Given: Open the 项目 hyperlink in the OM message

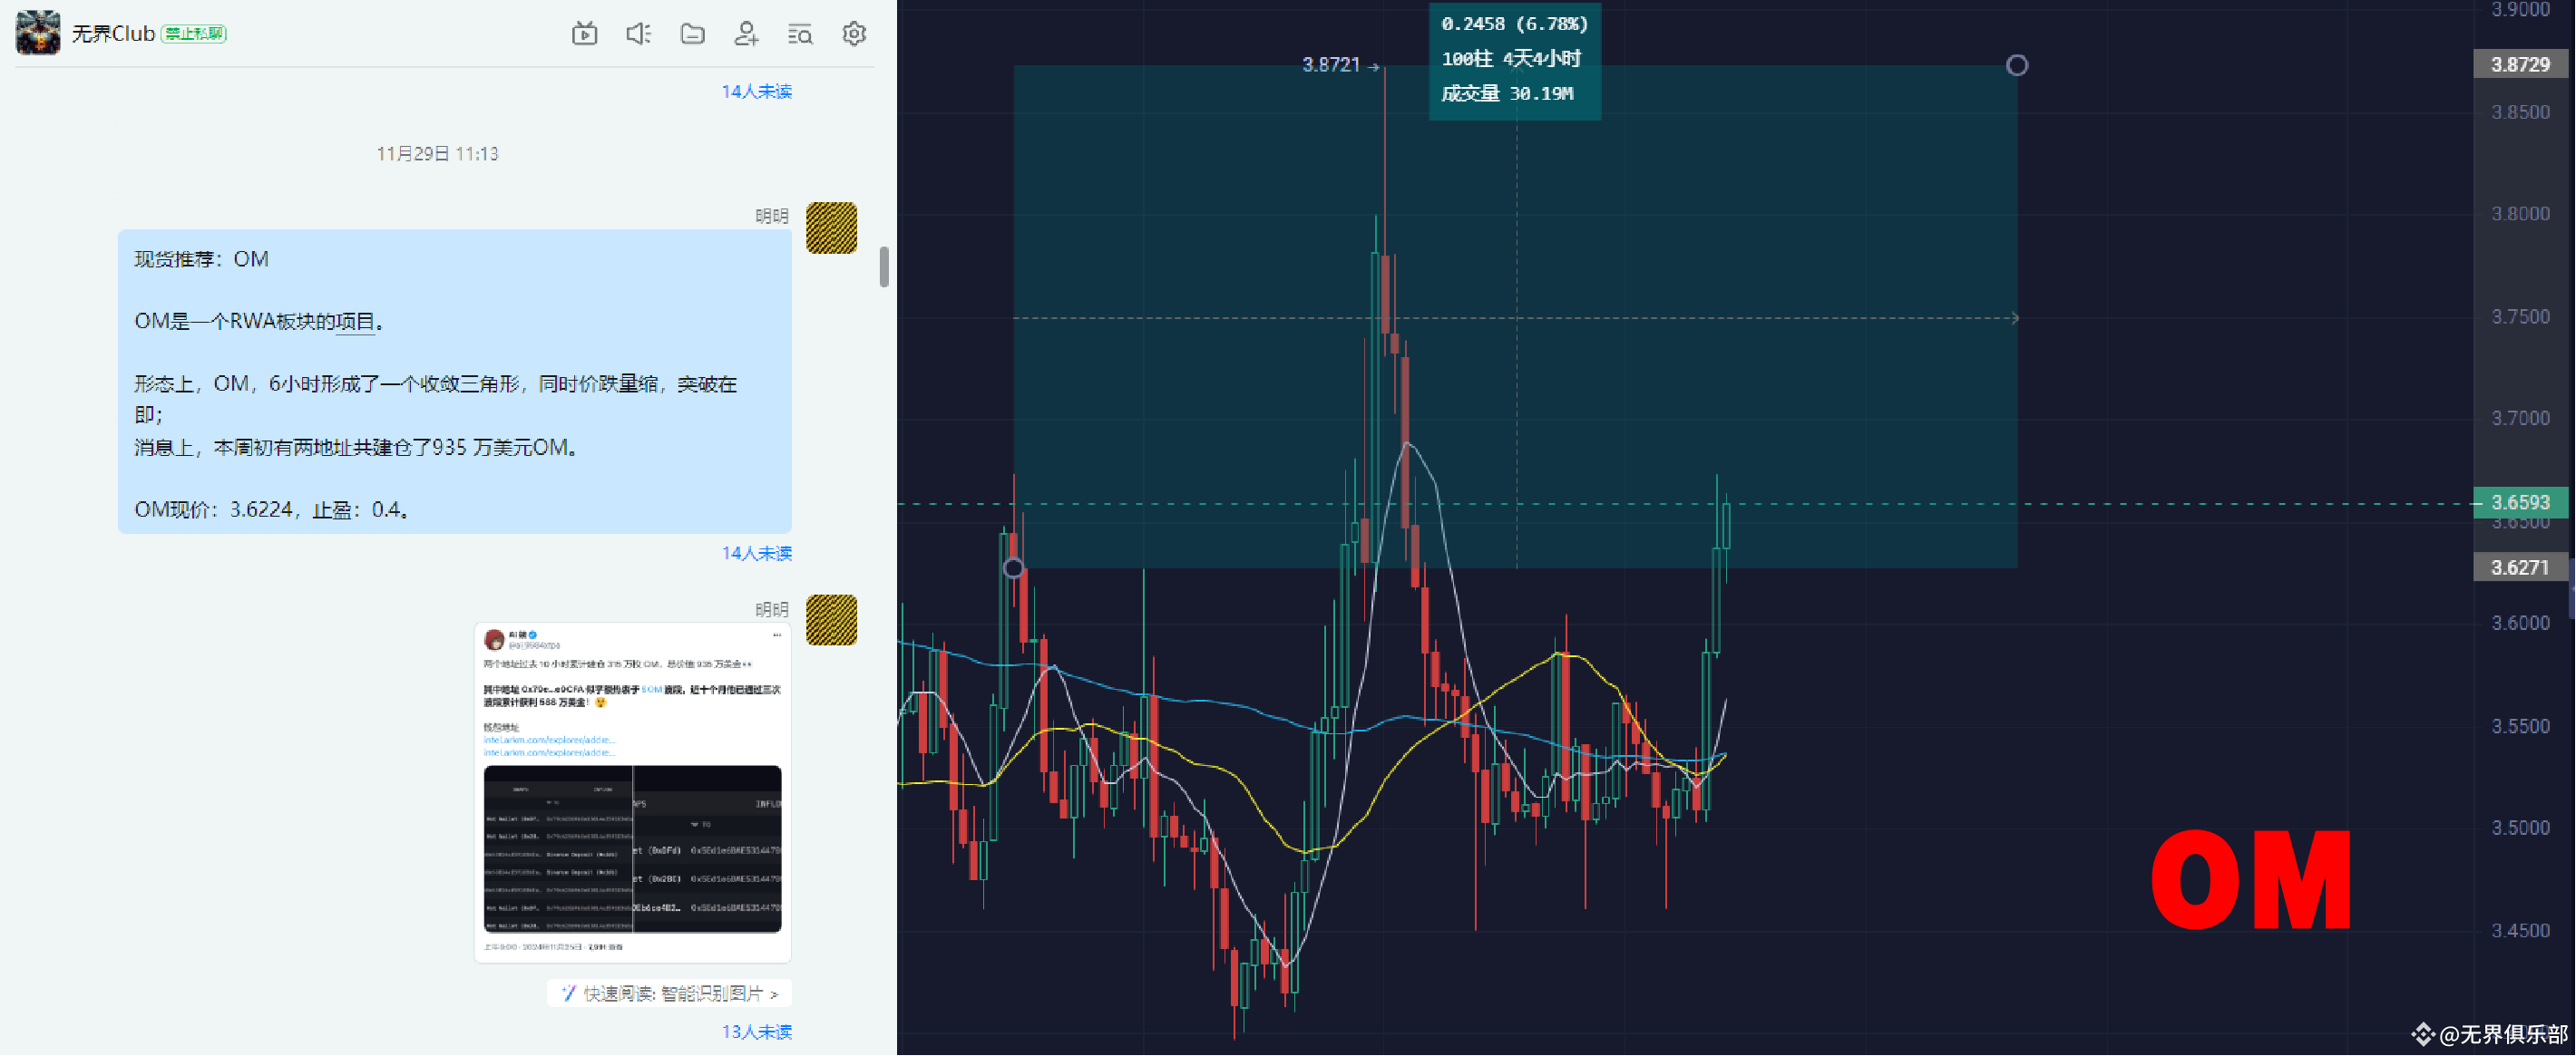Looking at the screenshot, I should [359, 322].
